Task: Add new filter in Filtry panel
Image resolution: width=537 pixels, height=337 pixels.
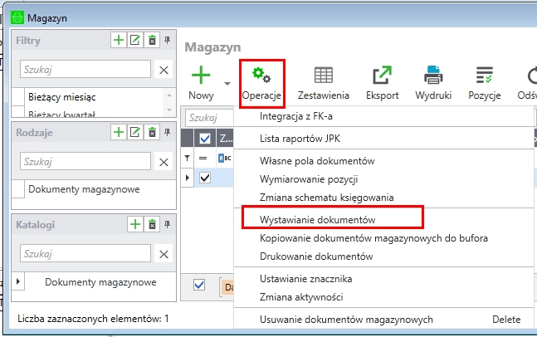Action: pyautogui.click(x=119, y=40)
